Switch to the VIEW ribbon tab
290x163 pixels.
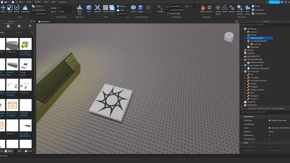coord(53,2)
